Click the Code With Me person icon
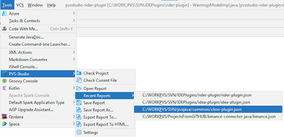284x137 pixels. pyautogui.click(x=4, y=29)
